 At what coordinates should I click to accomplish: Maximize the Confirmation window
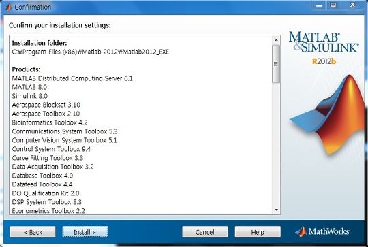(x=333, y=5)
